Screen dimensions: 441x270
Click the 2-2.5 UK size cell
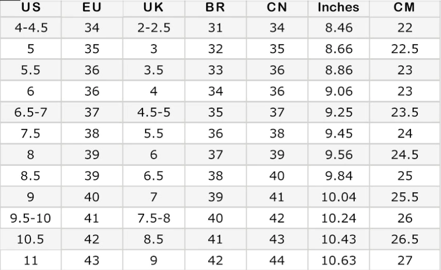153,28
